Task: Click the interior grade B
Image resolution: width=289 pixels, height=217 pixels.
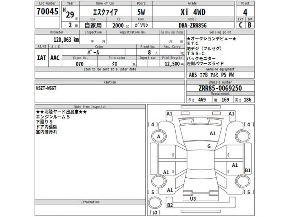Action: pyautogui.click(x=250, y=25)
